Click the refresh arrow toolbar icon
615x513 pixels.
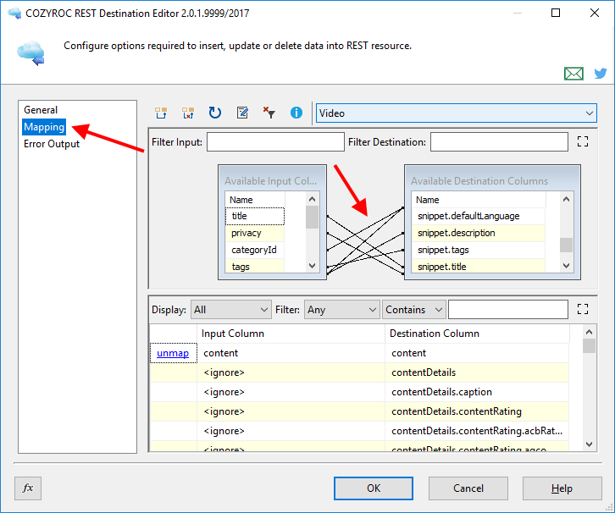pos(215,113)
